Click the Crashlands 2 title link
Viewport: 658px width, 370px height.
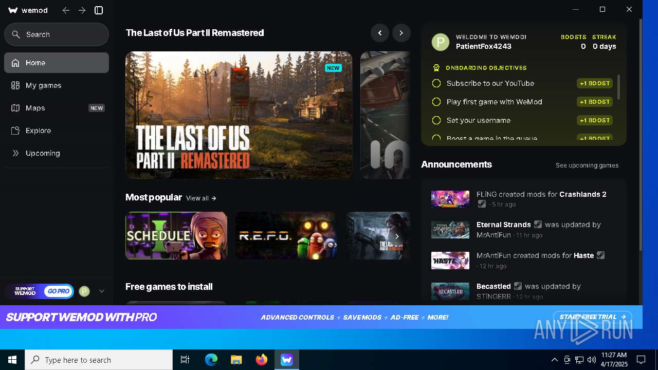point(583,194)
